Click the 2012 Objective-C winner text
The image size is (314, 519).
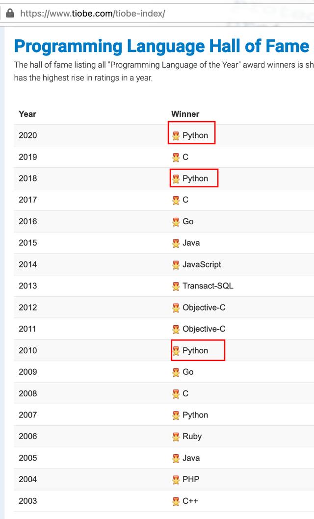(x=204, y=308)
